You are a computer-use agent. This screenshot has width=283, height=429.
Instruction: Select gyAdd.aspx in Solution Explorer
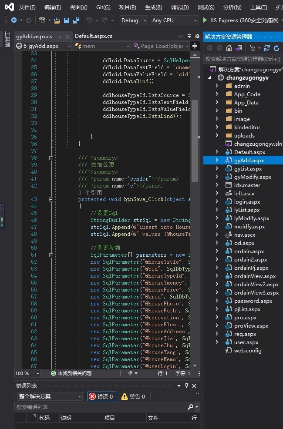(x=249, y=160)
